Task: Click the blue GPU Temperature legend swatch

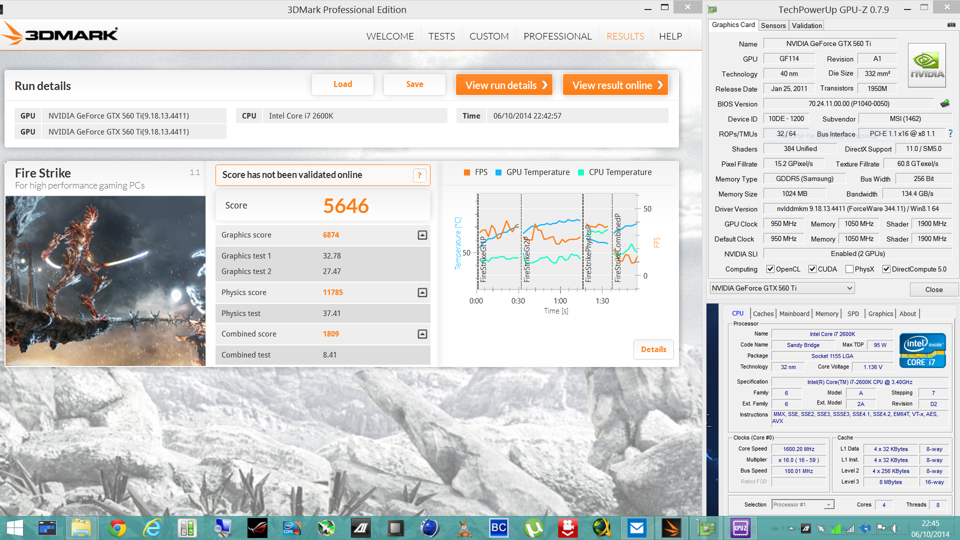Action: click(x=498, y=172)
